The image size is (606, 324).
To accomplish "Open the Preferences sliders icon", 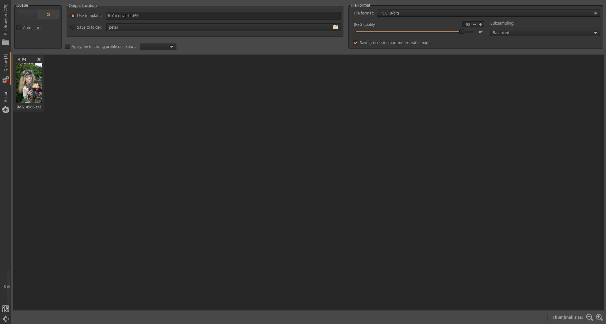I will (x=6, y=309).
